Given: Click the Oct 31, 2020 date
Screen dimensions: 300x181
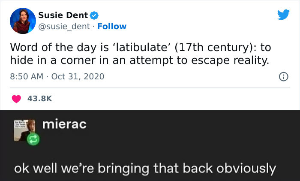Looking at the screenshot, I should [78, 77].
